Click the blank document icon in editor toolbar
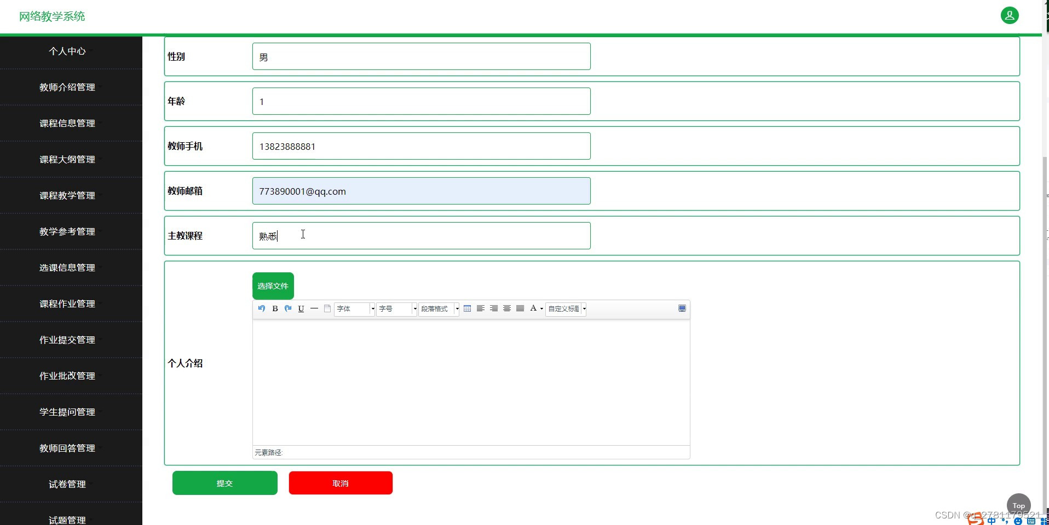 pyautogui.click(x=327, y=308)
